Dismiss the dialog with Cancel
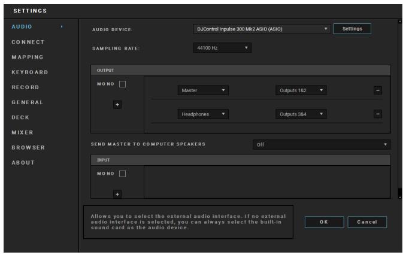Screen dimensions: 403x255 click(367, 222)
